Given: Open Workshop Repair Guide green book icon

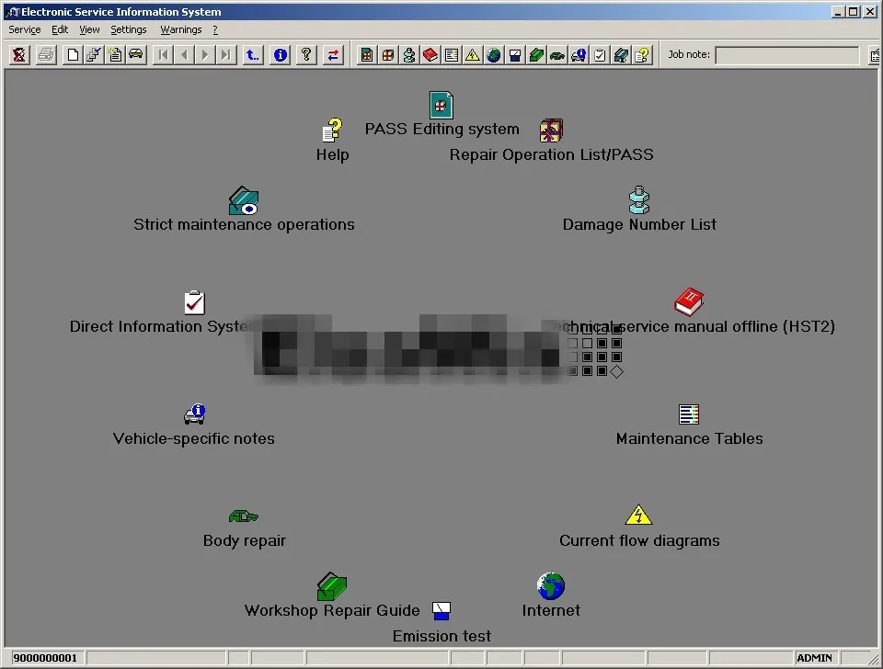Looking at the screenshot, I should [332, 586].
